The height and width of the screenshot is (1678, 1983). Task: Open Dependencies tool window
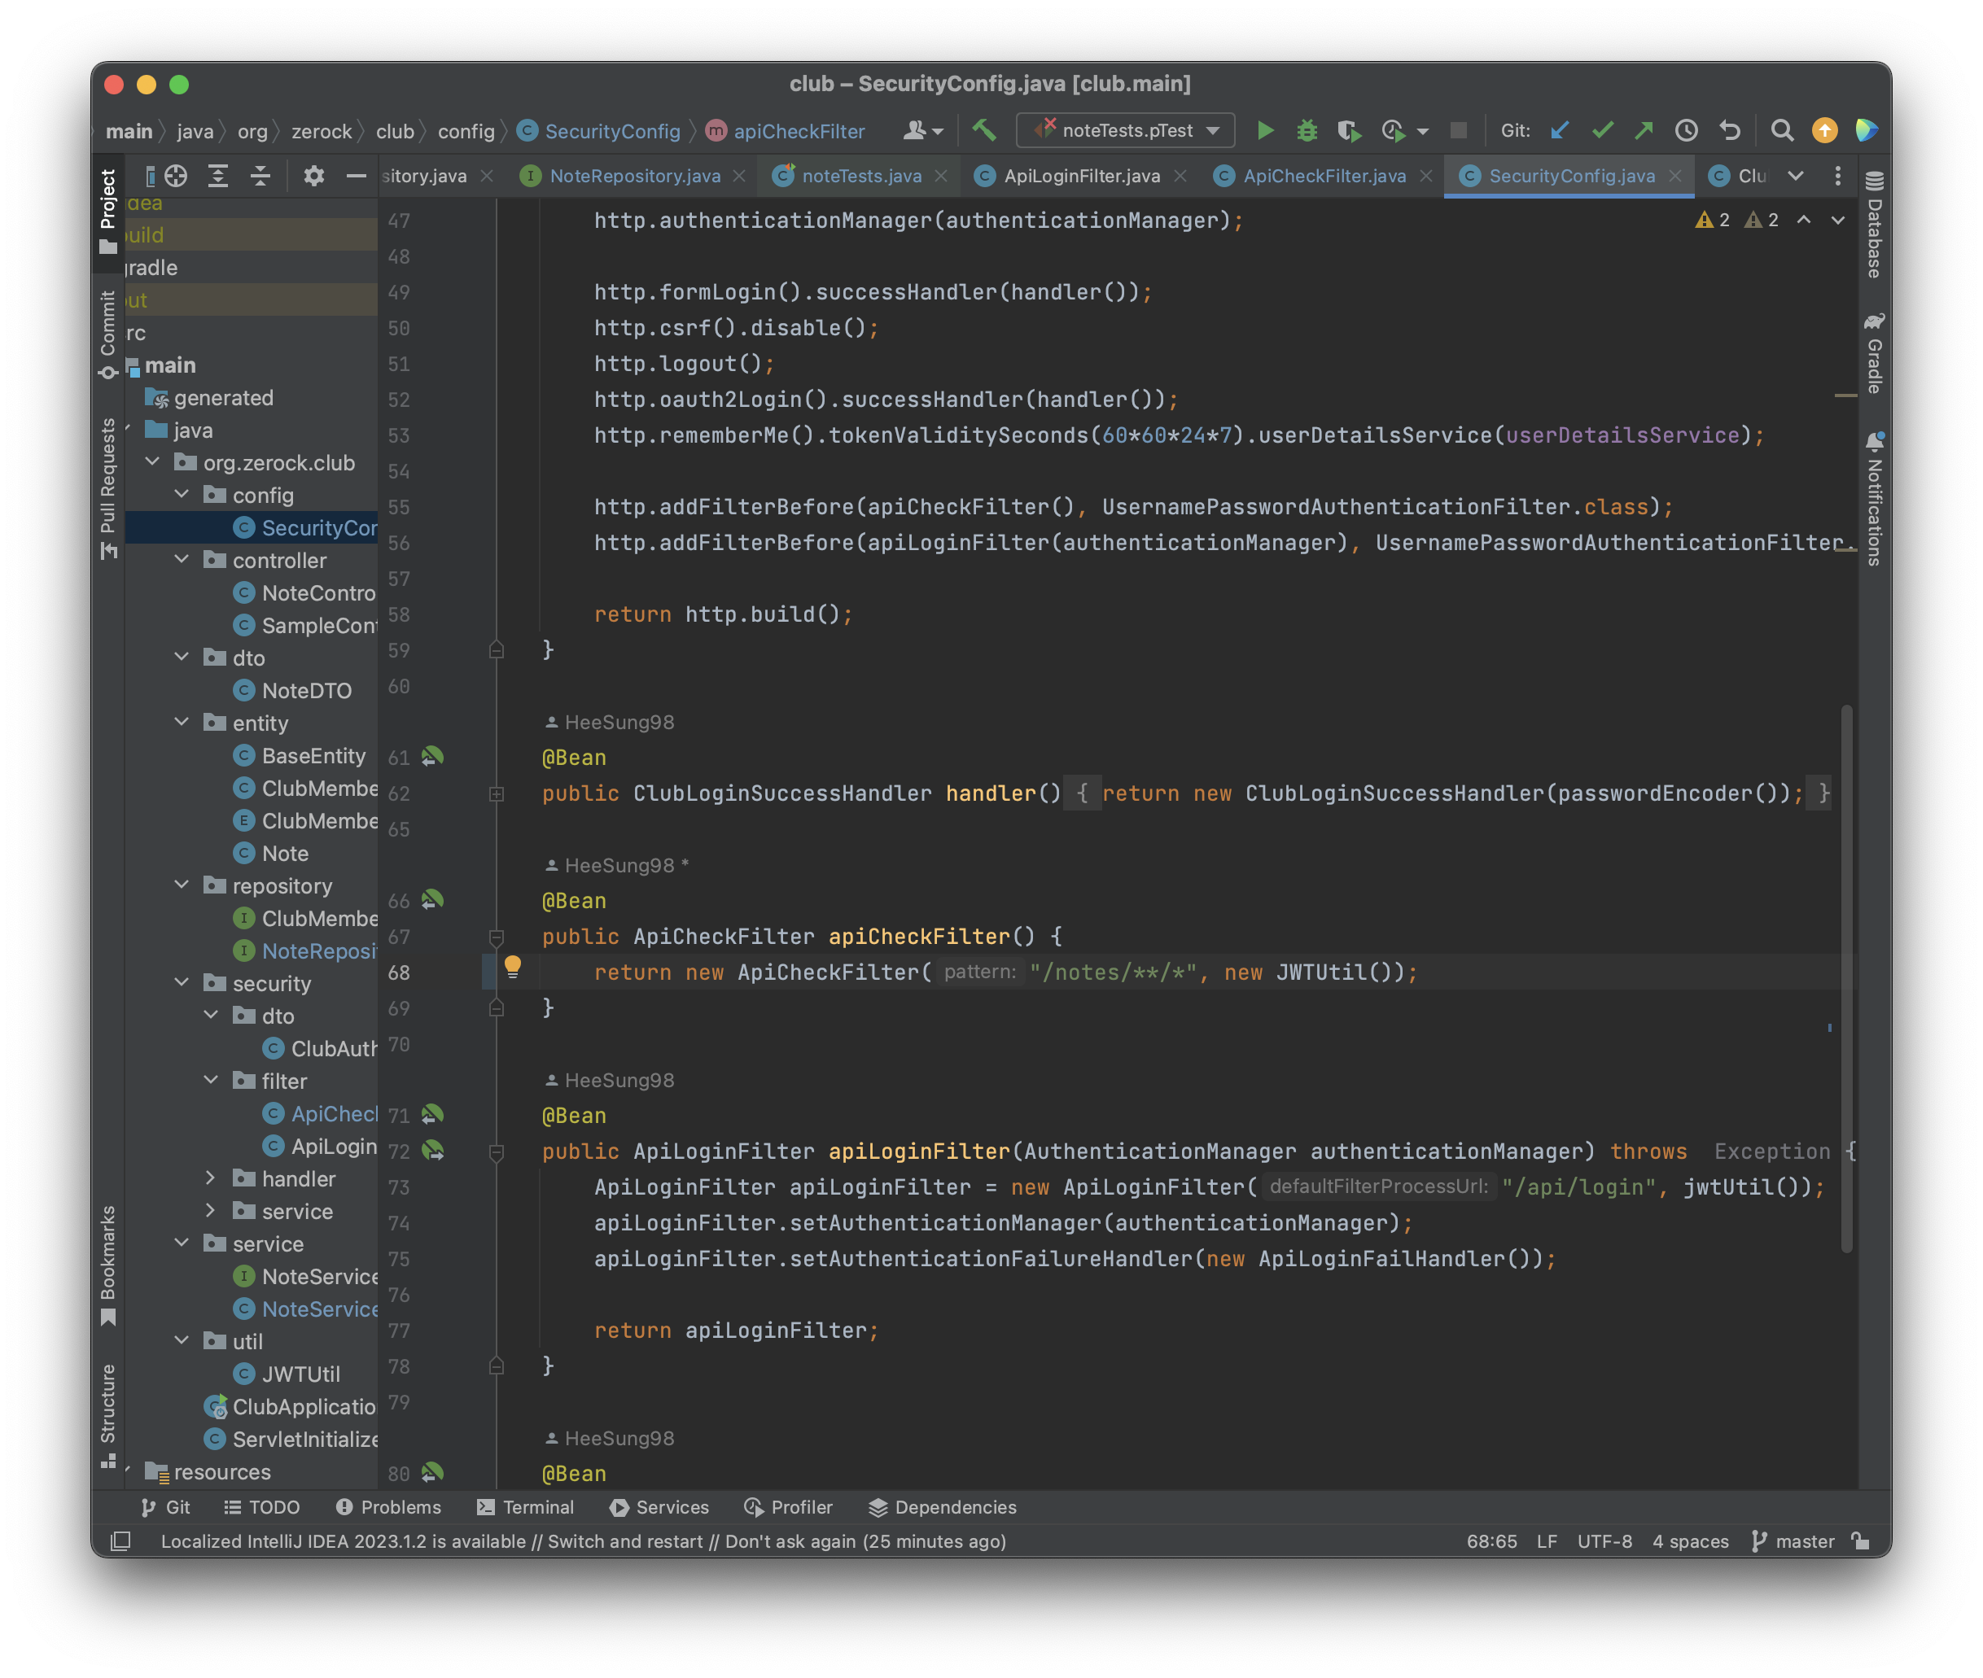pos(942,1507)
